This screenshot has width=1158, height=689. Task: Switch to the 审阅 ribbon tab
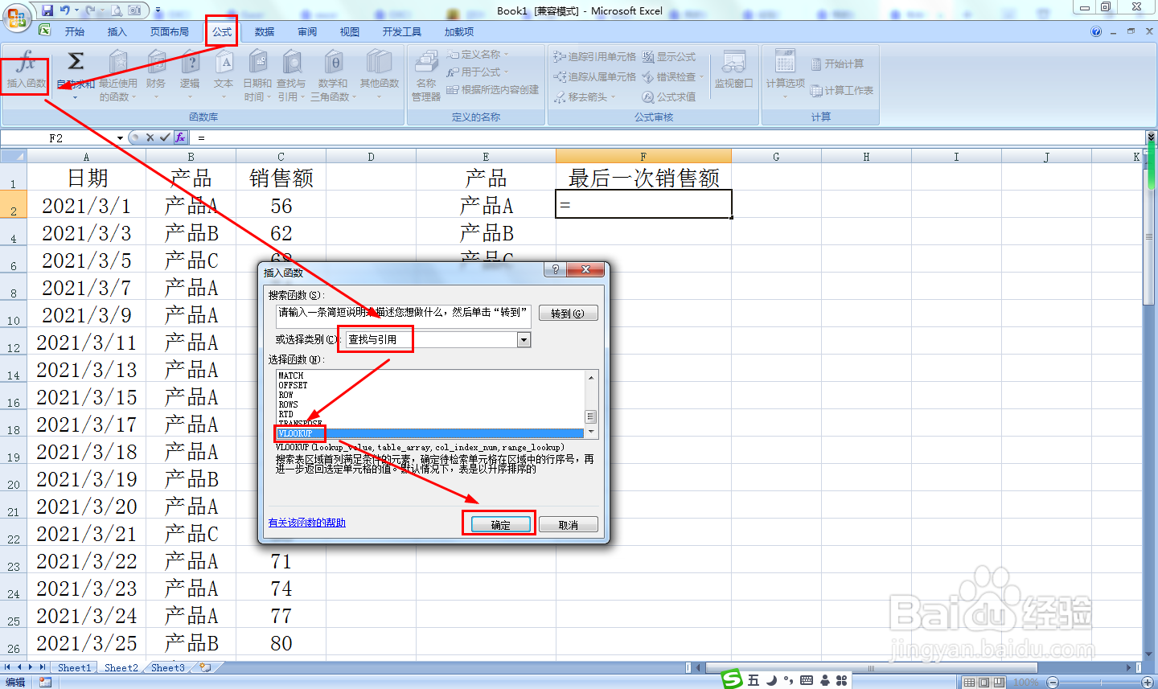point(307,31)
